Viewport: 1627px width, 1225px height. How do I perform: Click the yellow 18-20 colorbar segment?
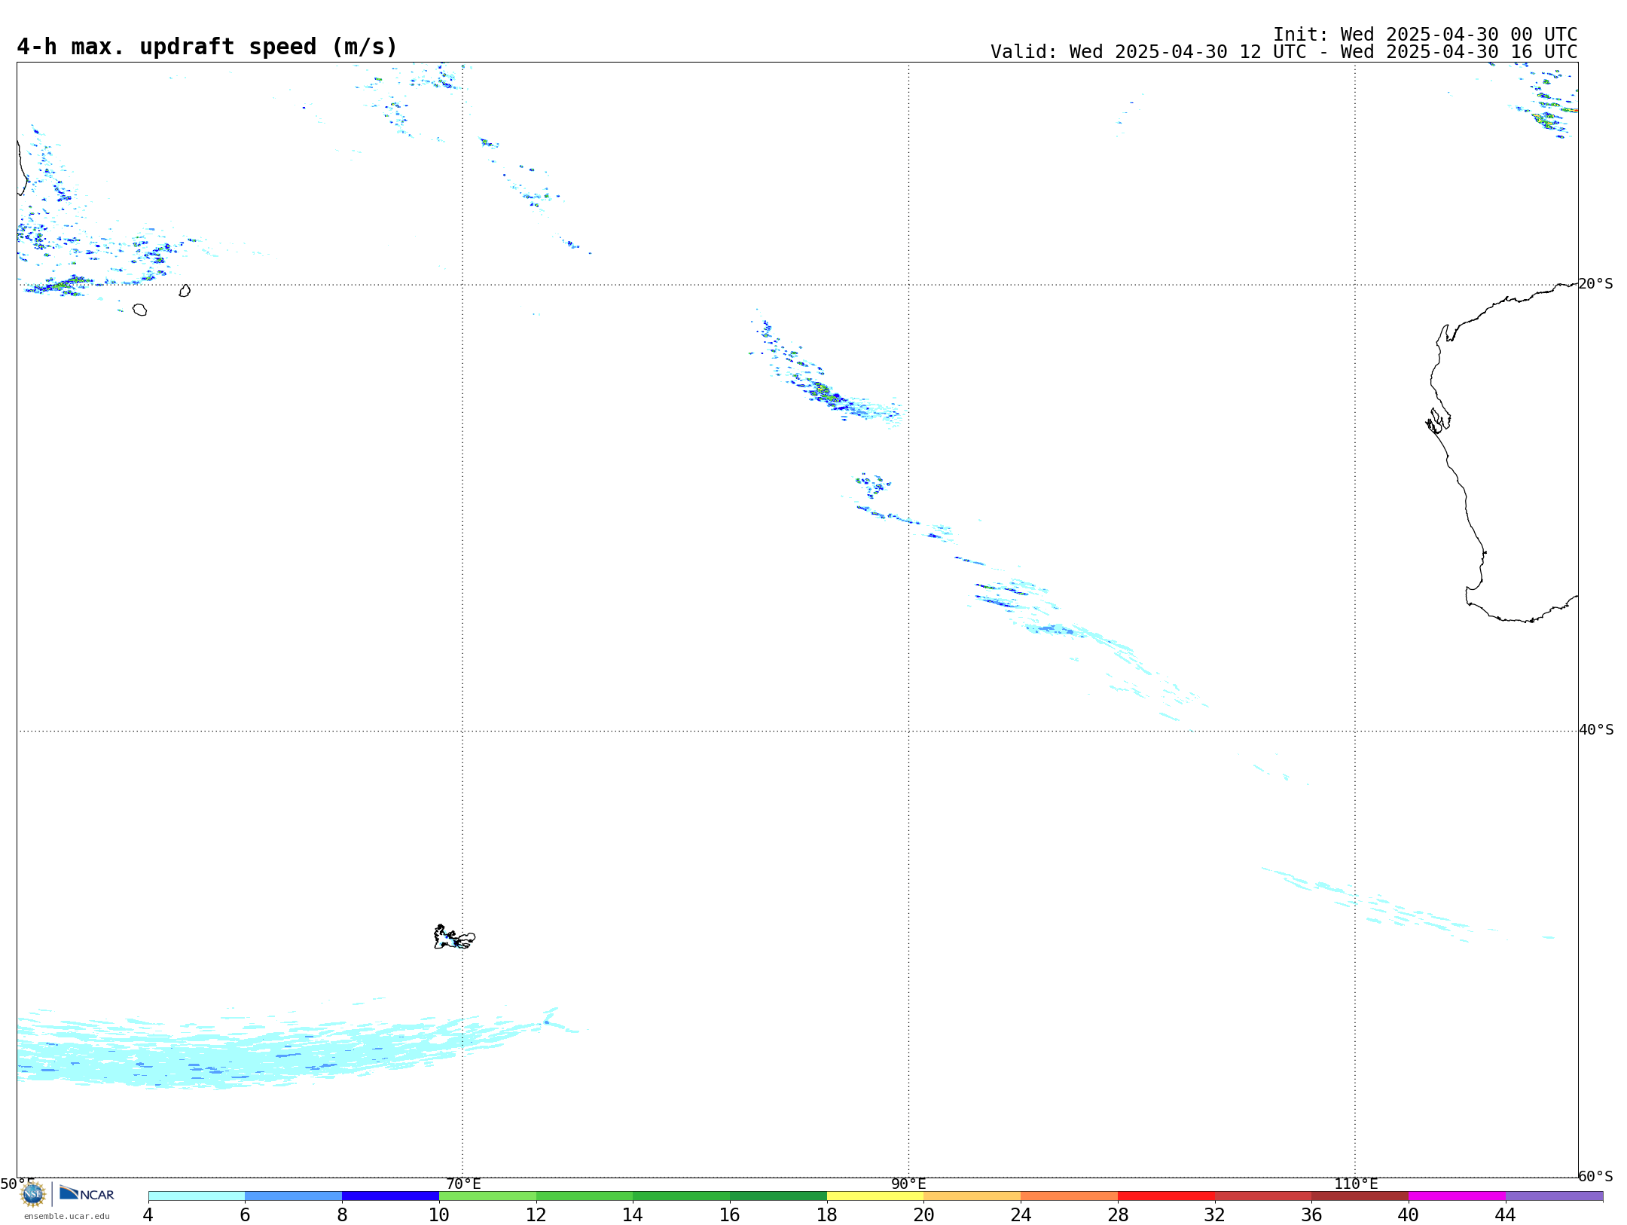pos(875,1196)
